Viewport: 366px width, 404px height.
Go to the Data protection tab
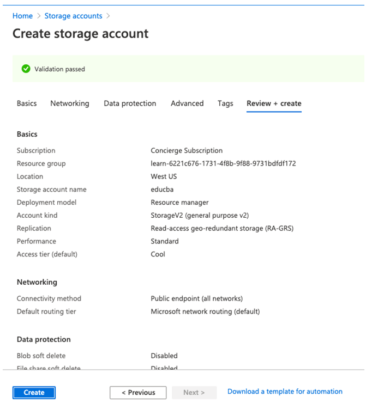(130, 103)
